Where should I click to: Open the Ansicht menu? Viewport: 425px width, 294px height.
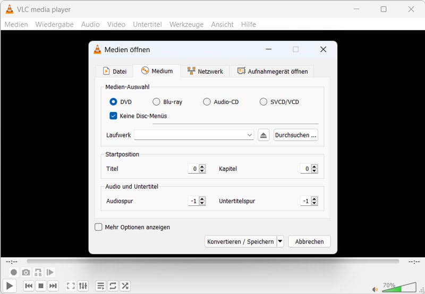tap(222, 24)
